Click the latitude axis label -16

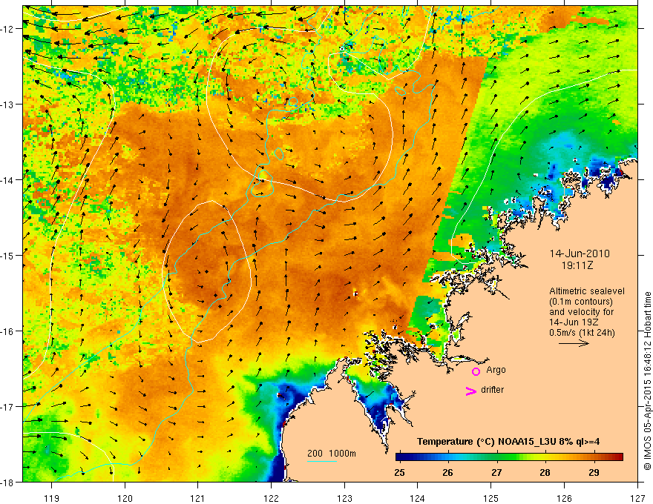tap(7, 331)
